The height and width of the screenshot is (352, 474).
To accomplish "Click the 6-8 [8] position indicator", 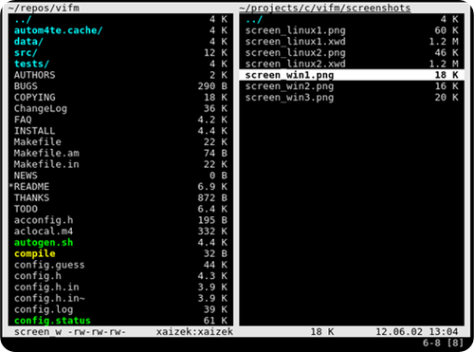I will point(444,343).
